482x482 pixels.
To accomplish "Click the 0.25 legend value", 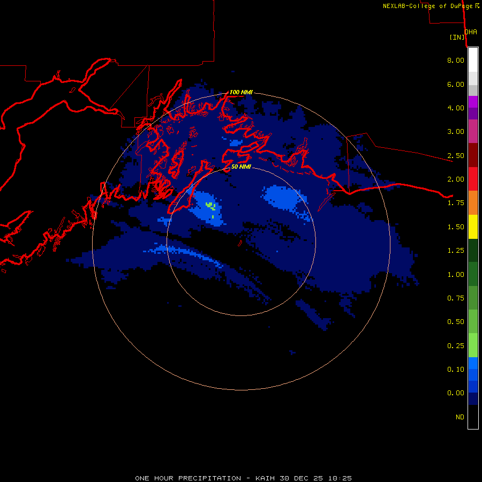I will 456,346.
